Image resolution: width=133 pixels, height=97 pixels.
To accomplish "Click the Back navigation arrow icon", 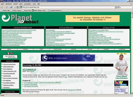I will click(2, 7).
